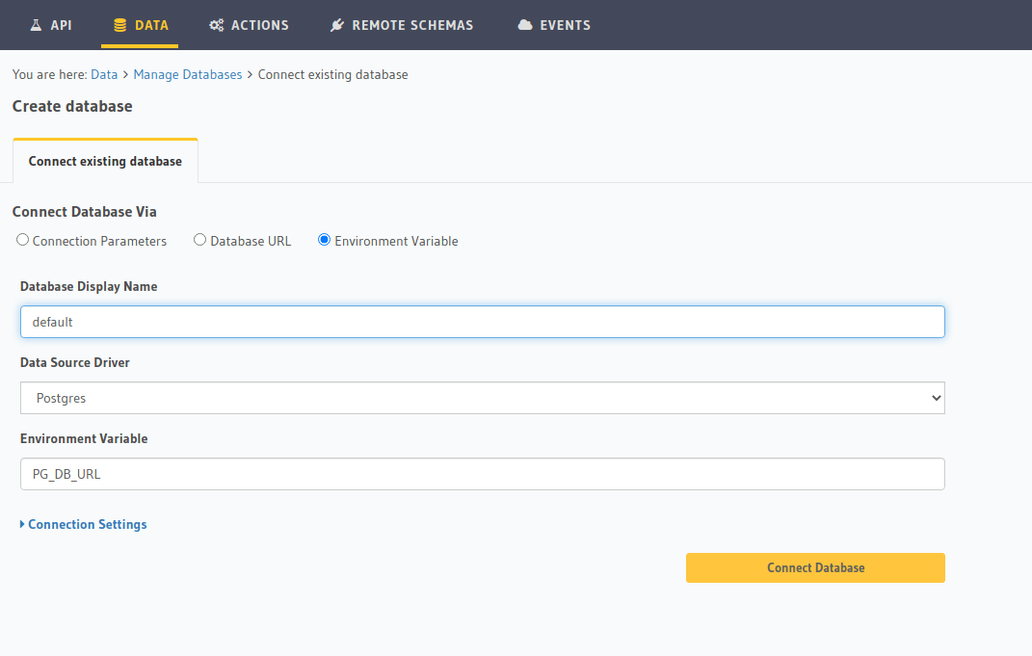Choose the Database URL radio option

200,240
